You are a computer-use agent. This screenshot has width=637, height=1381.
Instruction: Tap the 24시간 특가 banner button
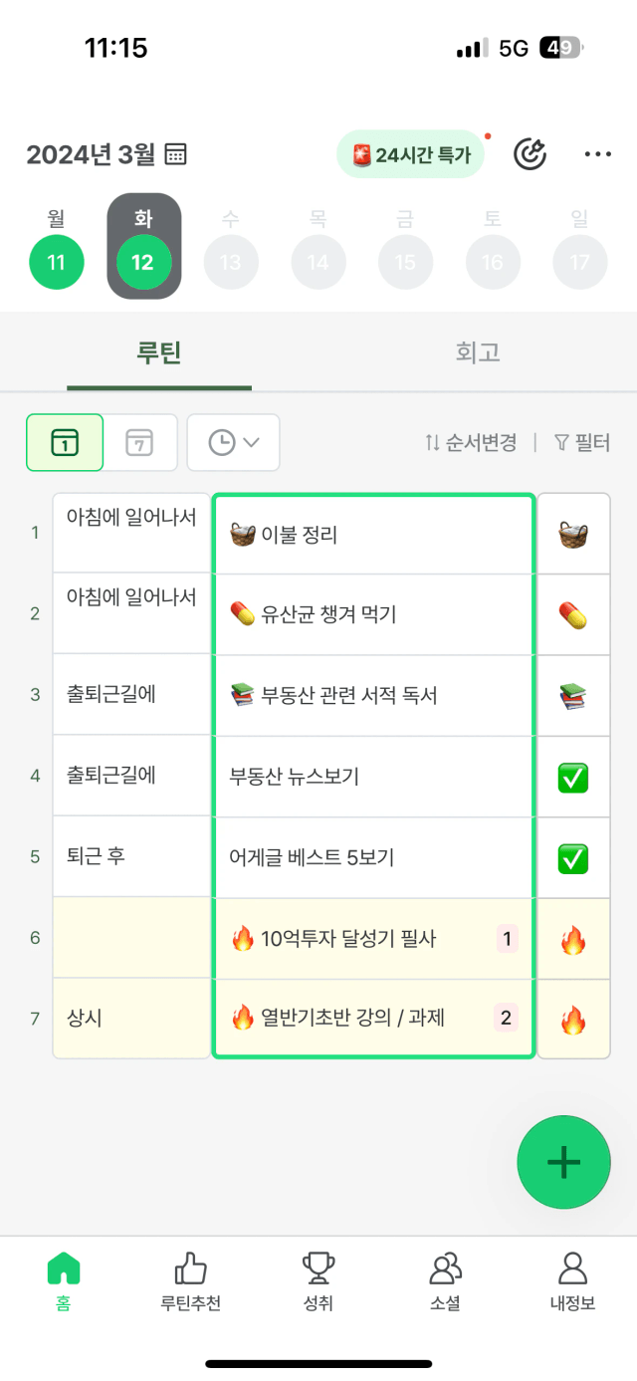(411, 155)
